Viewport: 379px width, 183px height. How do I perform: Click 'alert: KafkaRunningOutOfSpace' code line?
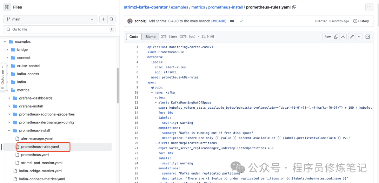(x=185, y=103)
